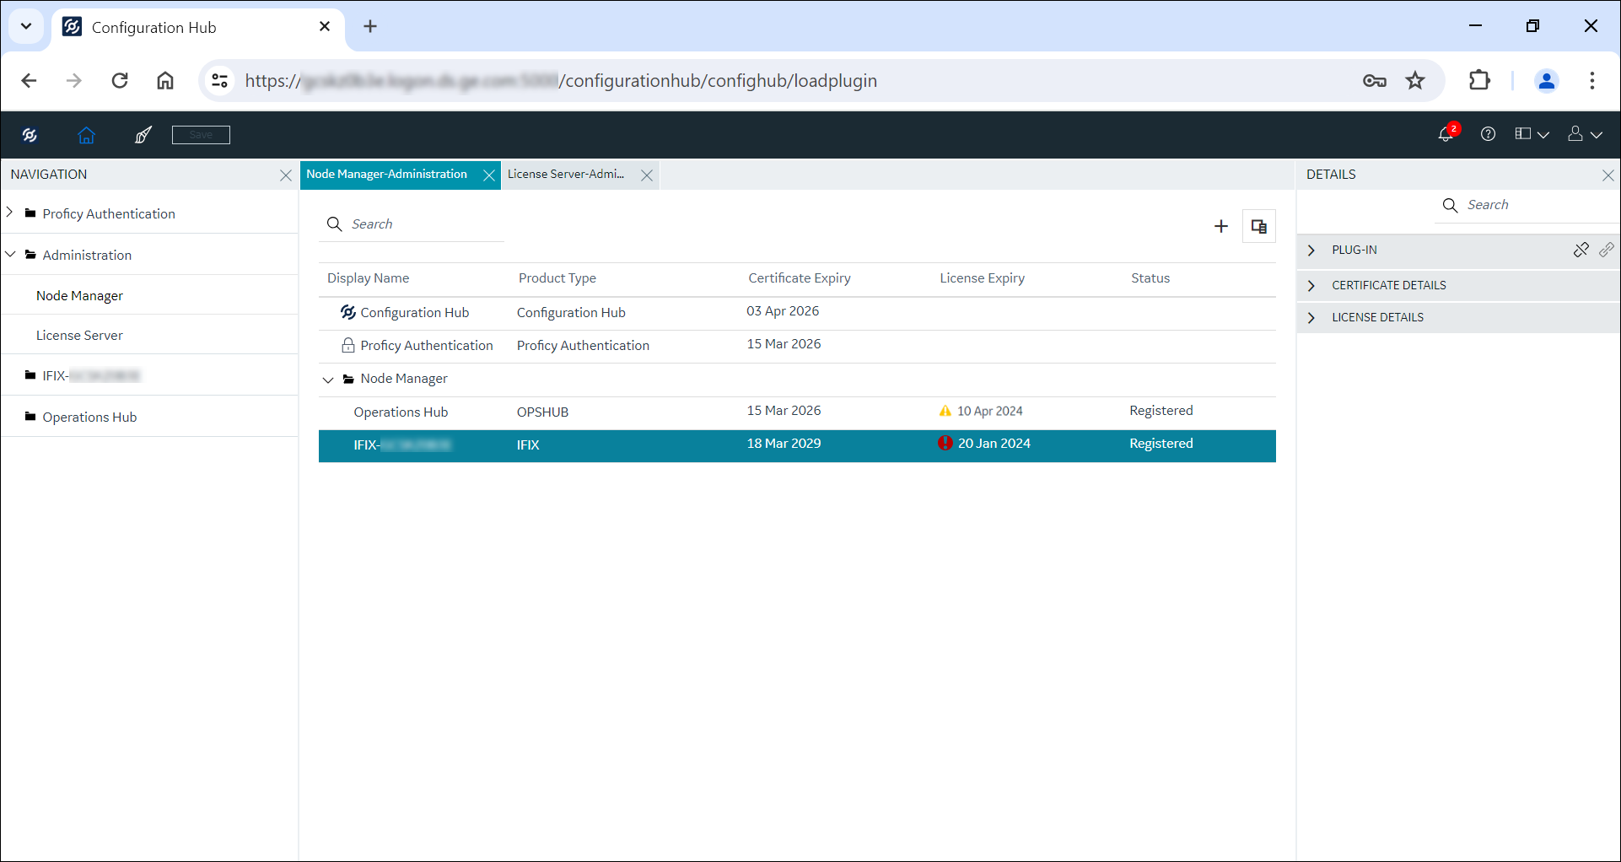Select the IFIX node in navigation
This screenshot has width=1621, height=862.
[x=91, y=375]
